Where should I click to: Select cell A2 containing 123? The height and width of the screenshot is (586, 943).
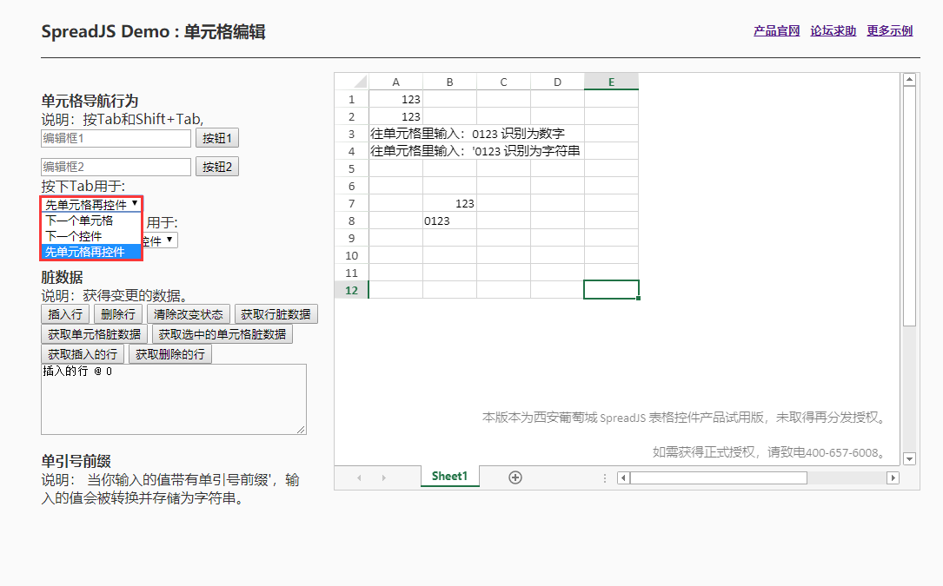pyautogui.click(x=395, y=116)
